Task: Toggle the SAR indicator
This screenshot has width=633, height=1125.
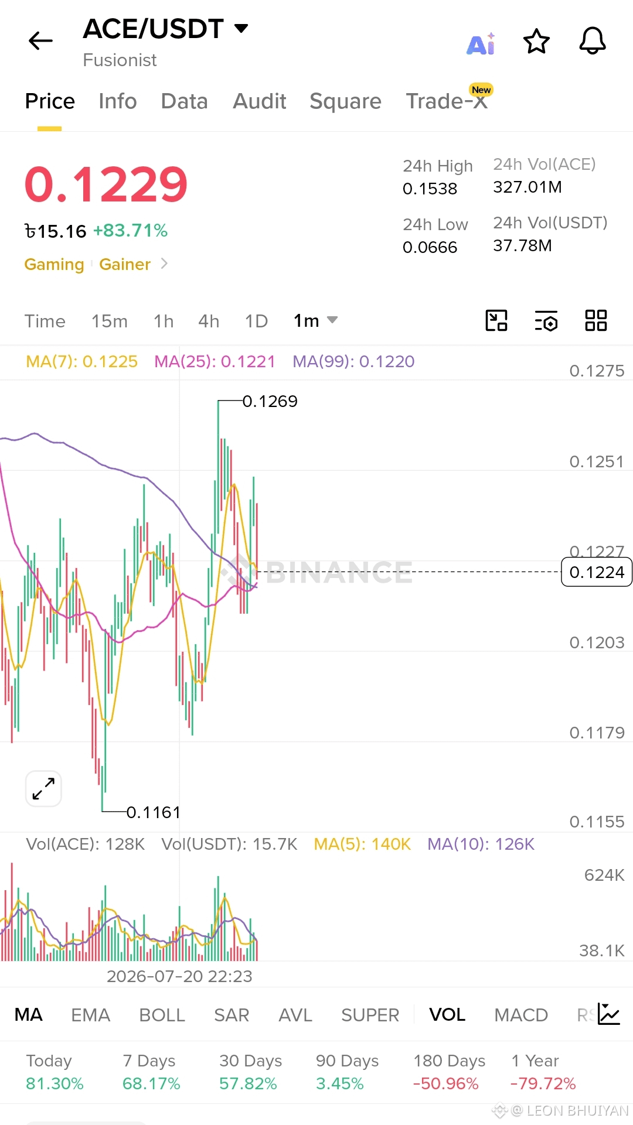Action: [232, 1014]
